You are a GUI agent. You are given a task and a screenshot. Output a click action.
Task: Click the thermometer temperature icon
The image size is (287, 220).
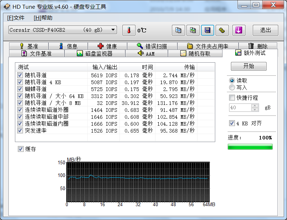tap(129, 30)
